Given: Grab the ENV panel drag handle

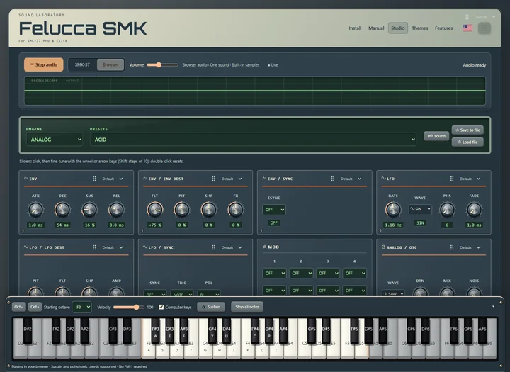Looking at the screenshot, I should click(94, 179).
